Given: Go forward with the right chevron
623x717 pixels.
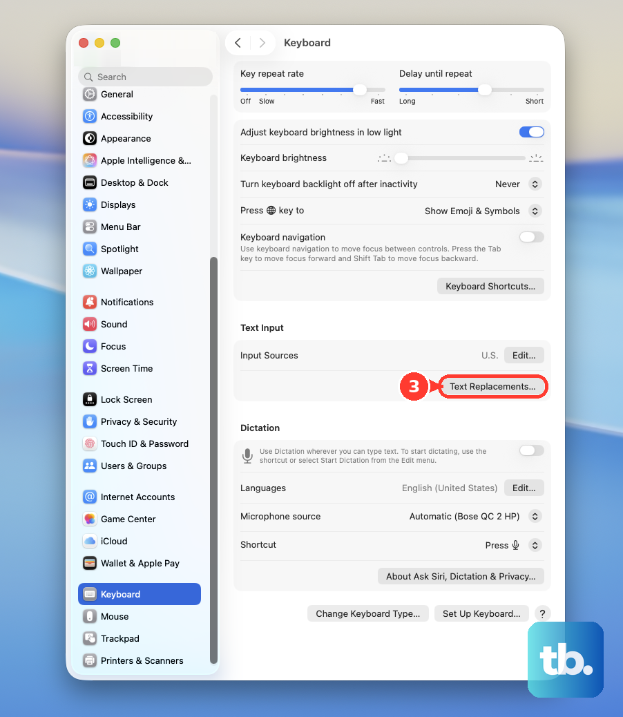Looking at the screenshot, I should pyautogui.click(x=262, y=43).
